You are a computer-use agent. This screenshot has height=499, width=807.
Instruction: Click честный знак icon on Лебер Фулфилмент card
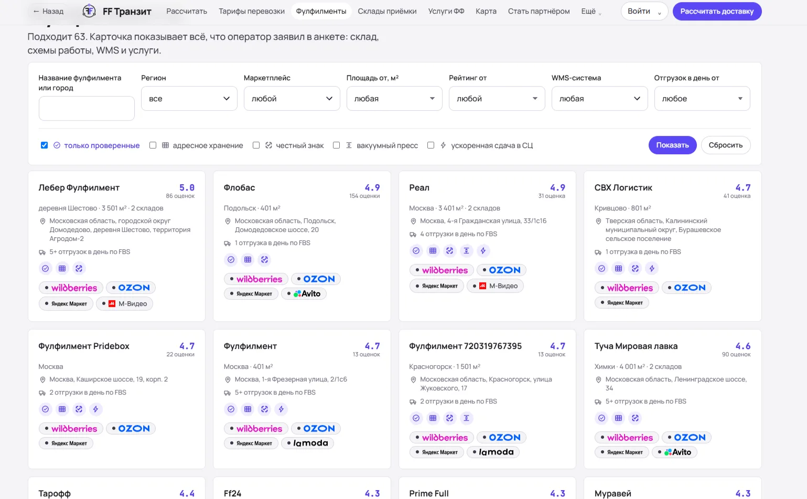click(x=79, y=269)
